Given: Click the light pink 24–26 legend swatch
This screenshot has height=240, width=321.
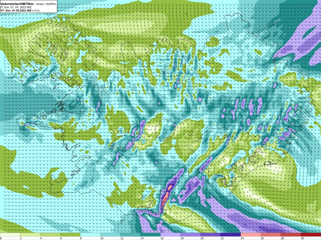Looking at the screenshot, I should pos(251,235).
